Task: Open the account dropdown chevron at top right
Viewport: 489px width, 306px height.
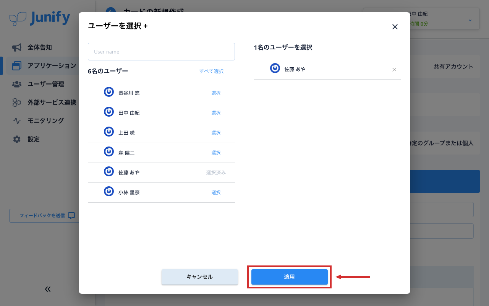Action: (x=470, y=20)
